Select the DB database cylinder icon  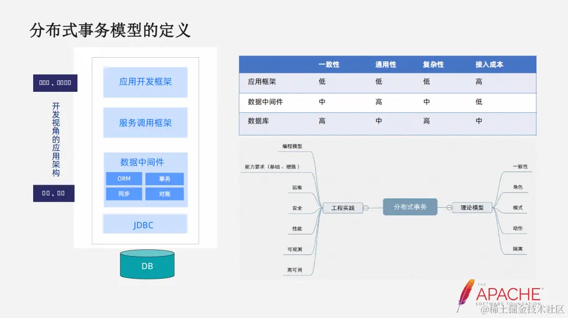(147, 266)
